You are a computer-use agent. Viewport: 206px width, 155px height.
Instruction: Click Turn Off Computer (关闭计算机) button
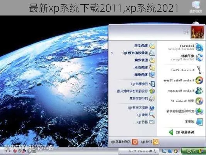pos(124,142)
